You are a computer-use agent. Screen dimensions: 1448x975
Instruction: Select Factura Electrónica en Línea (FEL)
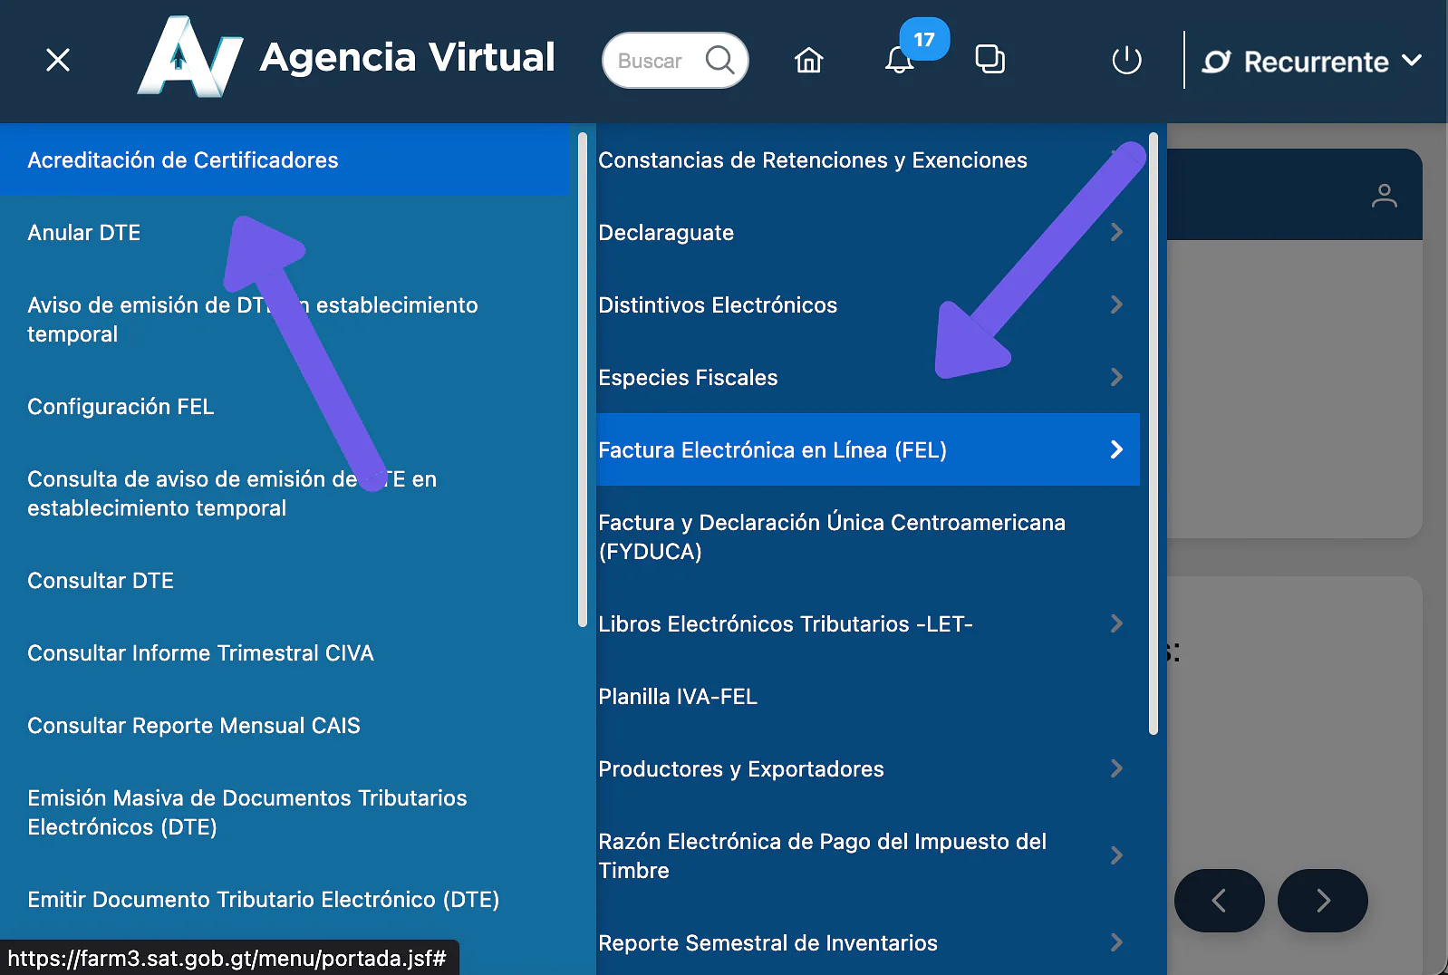point(868,449)
